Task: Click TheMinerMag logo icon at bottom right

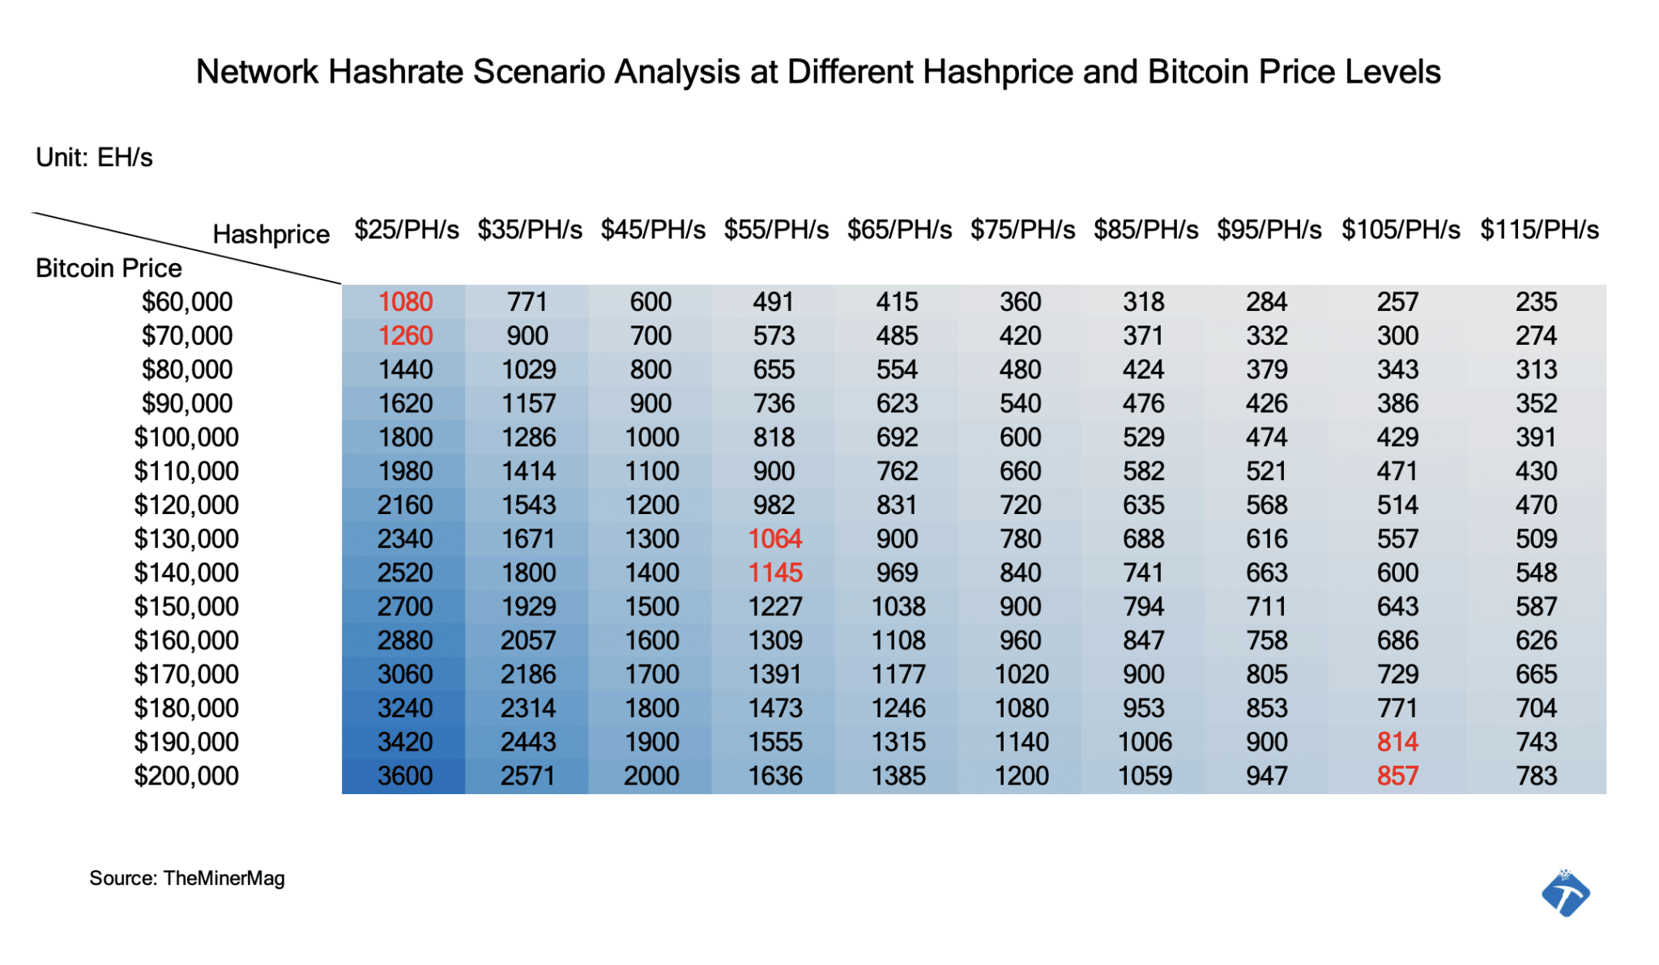Action: [x=1566, y=894]
